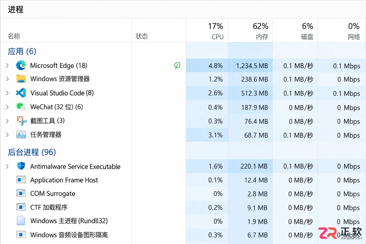Expand Antimalware Service Executable row

(x=7, y=166)
